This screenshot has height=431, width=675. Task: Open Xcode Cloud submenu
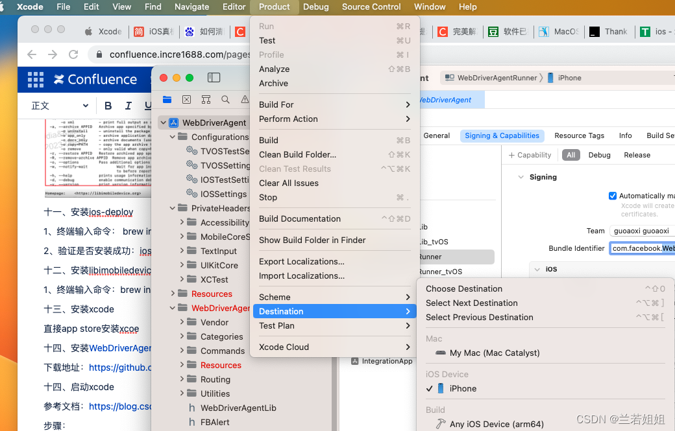point(334,347)
